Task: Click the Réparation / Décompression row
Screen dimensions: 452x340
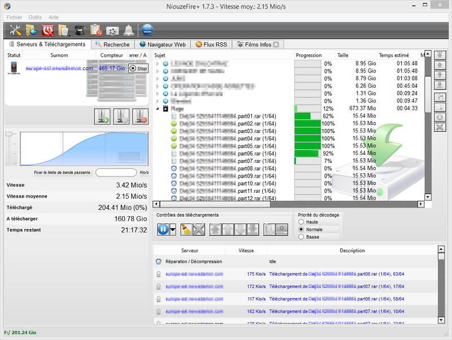Action: tap(295, 261)
